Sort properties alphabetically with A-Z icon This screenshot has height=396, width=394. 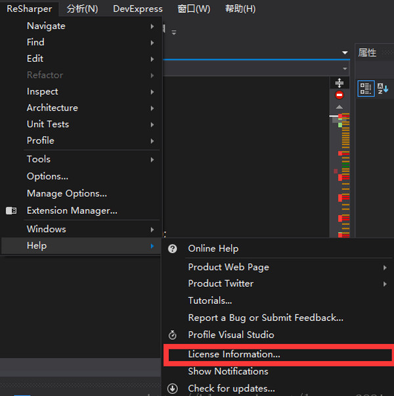point(383,89)
